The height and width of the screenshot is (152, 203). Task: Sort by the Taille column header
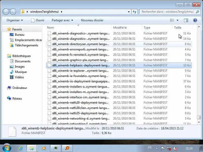click(x=182, y=28)
